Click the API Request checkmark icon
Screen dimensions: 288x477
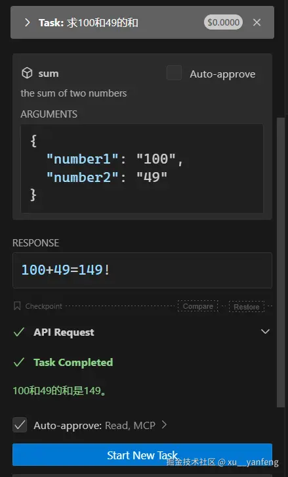tap(19, 332)
